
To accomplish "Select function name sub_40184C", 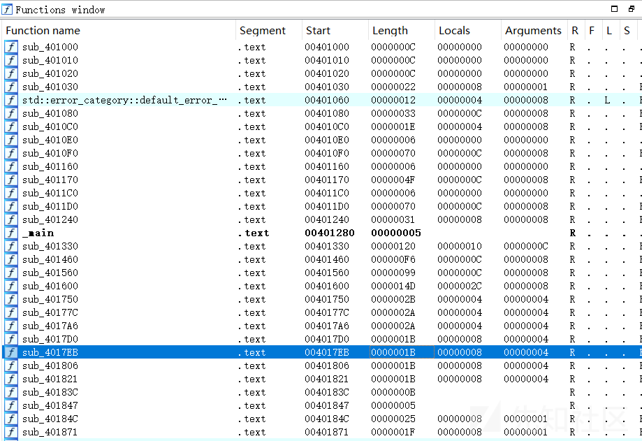I will 50,419.
